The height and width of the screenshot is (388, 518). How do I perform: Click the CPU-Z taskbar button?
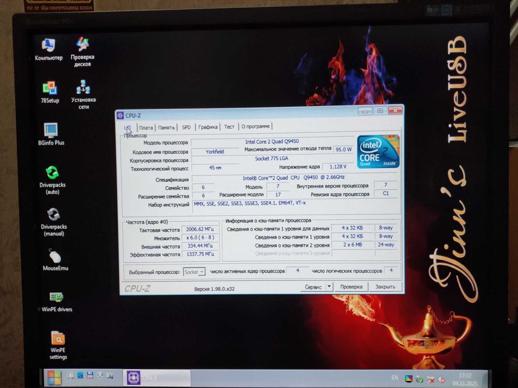point(157,377)
